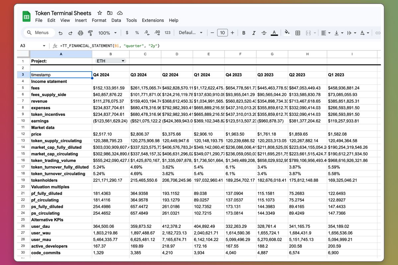Select the price cell $2,517.10
Image resolution: width=398 pixels, height=265 pixels.
[110, 134]
